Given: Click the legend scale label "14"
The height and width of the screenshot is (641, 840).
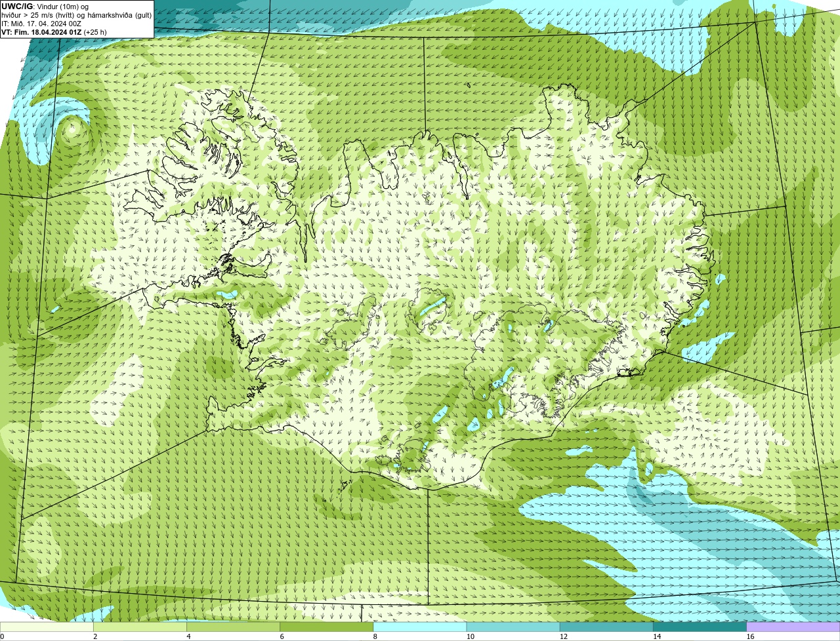Looking at the screenshot, I should 656,636.
